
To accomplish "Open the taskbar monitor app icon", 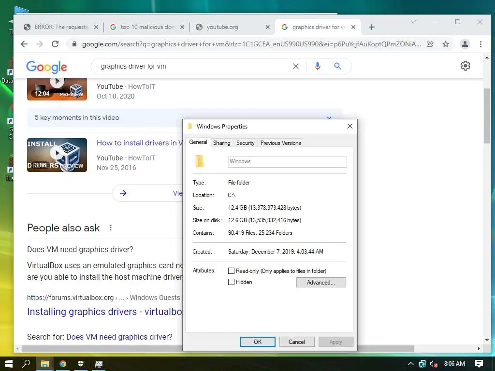I will [99, 364].
